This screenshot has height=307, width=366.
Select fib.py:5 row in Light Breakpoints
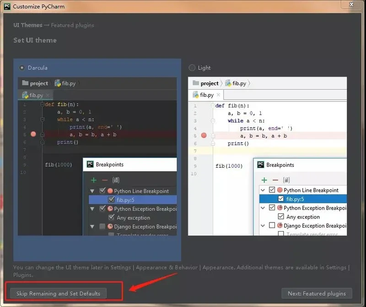pos(303,199)
